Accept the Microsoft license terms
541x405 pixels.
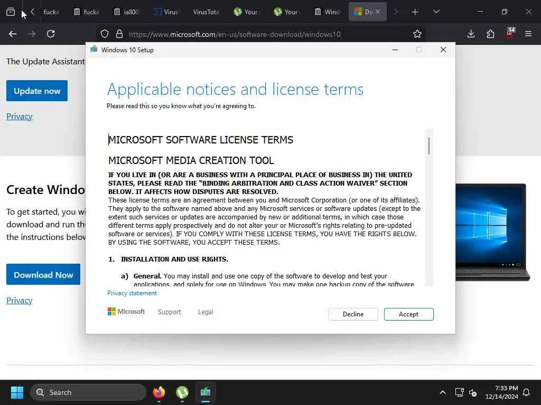(x=408, y=314)
